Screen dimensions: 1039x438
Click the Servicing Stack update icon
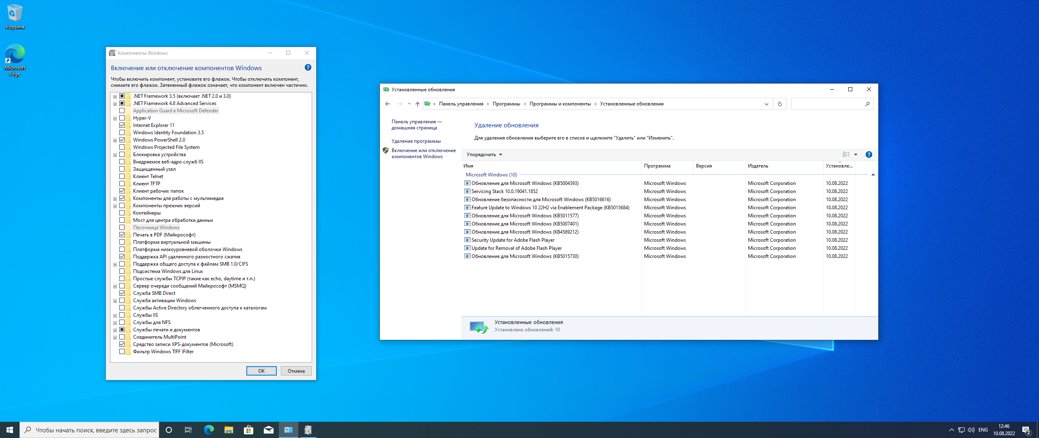point(468,191)
